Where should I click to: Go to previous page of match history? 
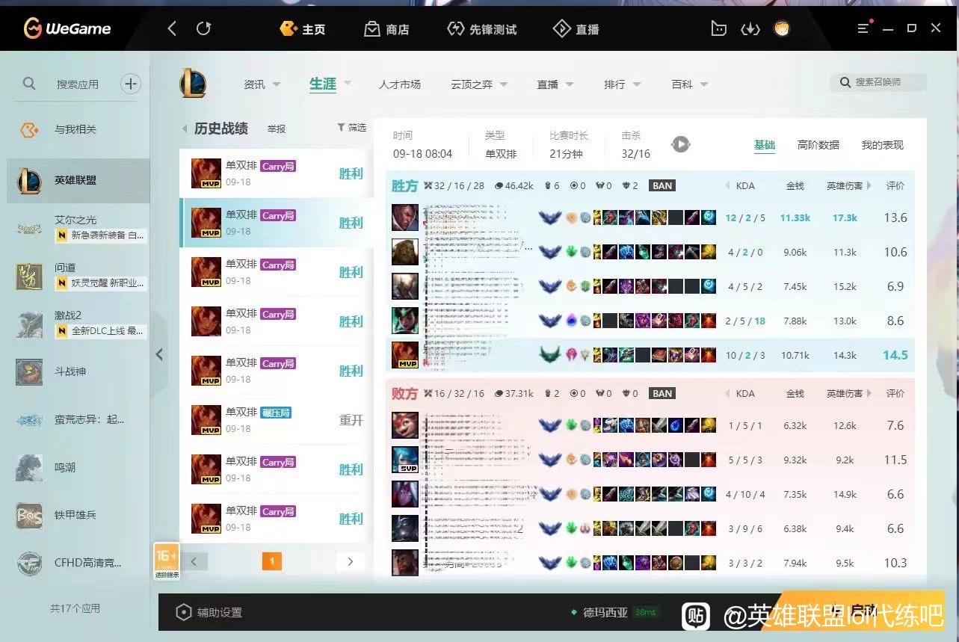click(194, 561)
